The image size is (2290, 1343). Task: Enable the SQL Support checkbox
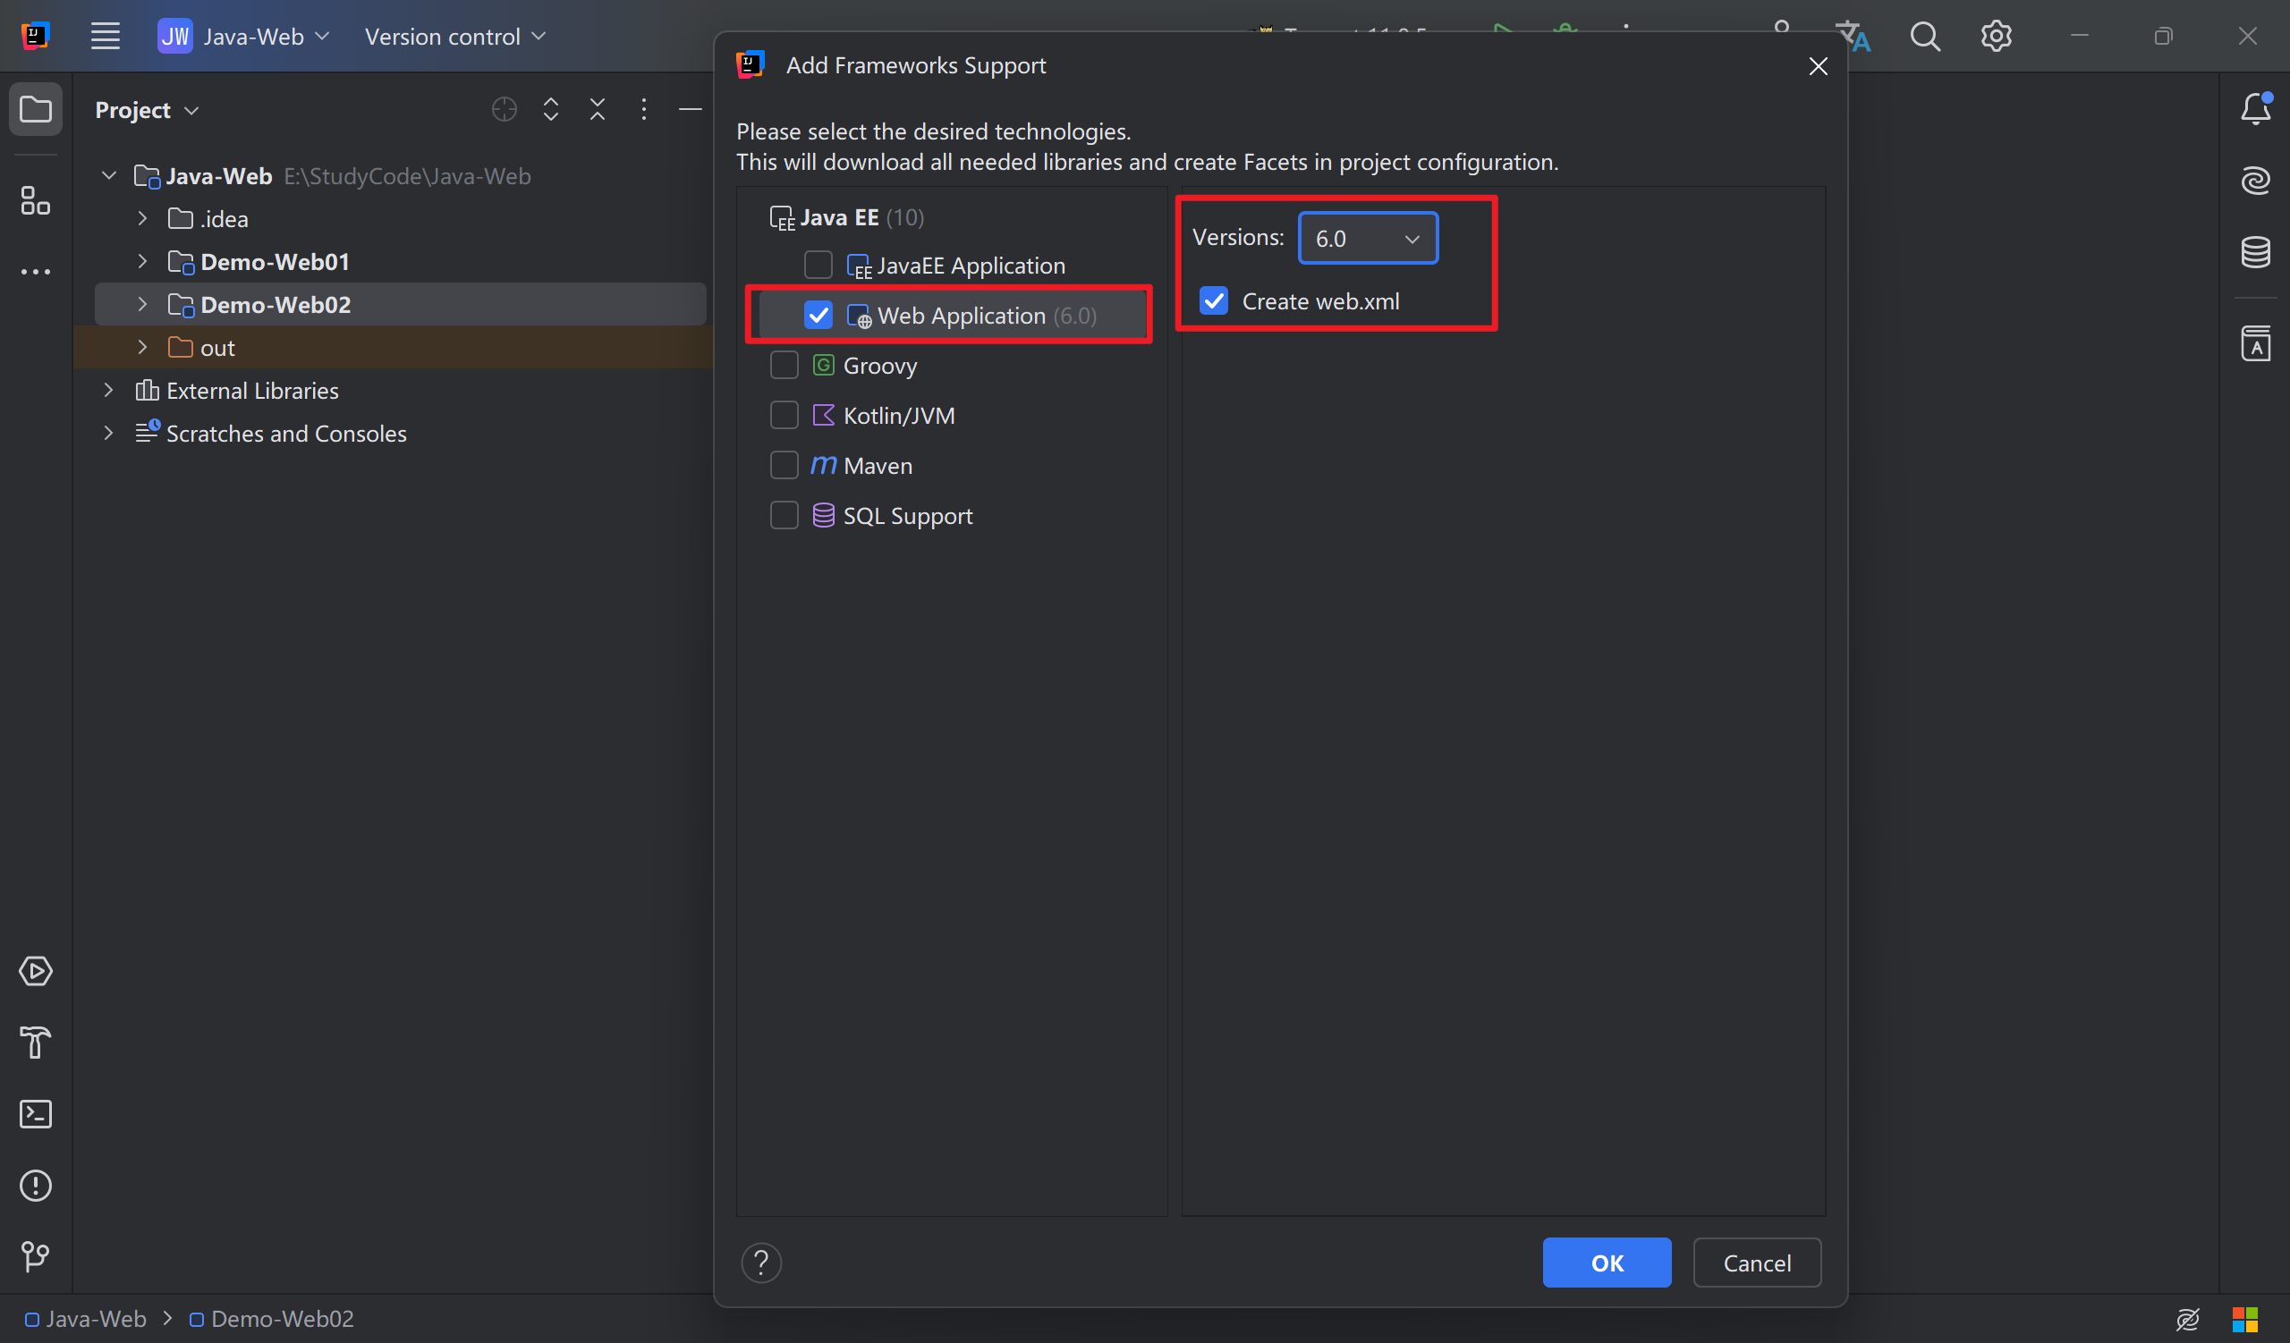pyautogui.click(x=784, y=515)
